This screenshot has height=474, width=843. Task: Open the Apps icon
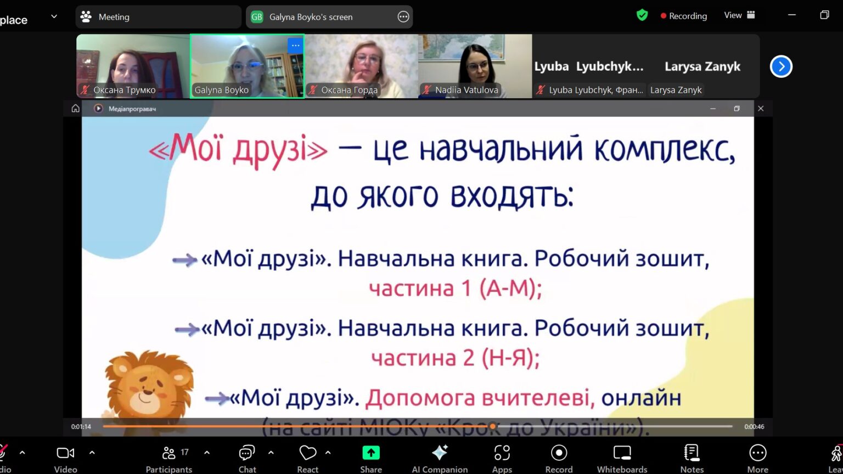(x=502, y=453)
